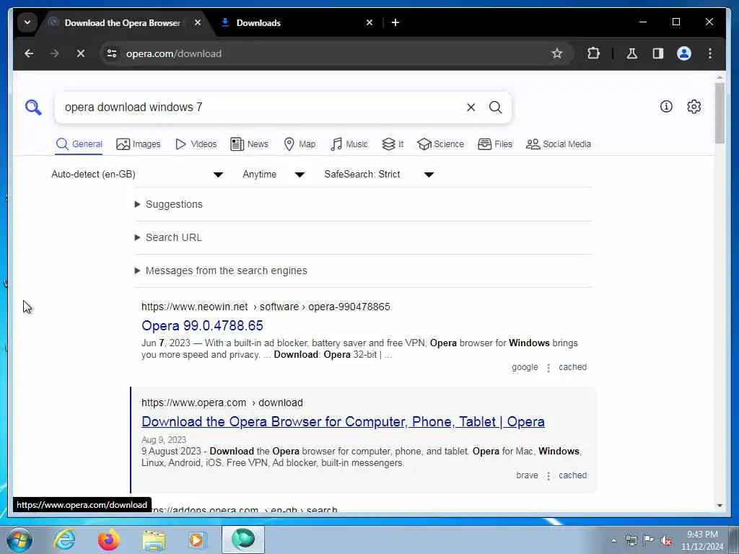Viewport: 739px width, 554px height.
Task: Click the neowin.net result URL
Action: click(266, 307)
